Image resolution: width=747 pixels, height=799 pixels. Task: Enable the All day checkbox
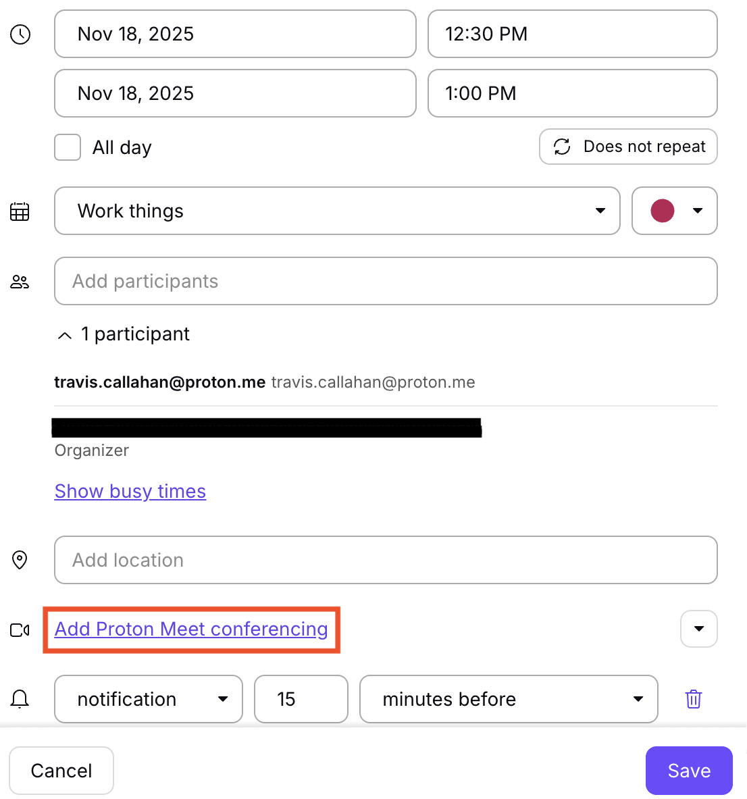67,147
